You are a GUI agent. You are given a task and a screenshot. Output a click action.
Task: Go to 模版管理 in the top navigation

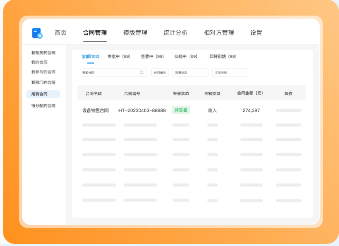tap(135, 33)
